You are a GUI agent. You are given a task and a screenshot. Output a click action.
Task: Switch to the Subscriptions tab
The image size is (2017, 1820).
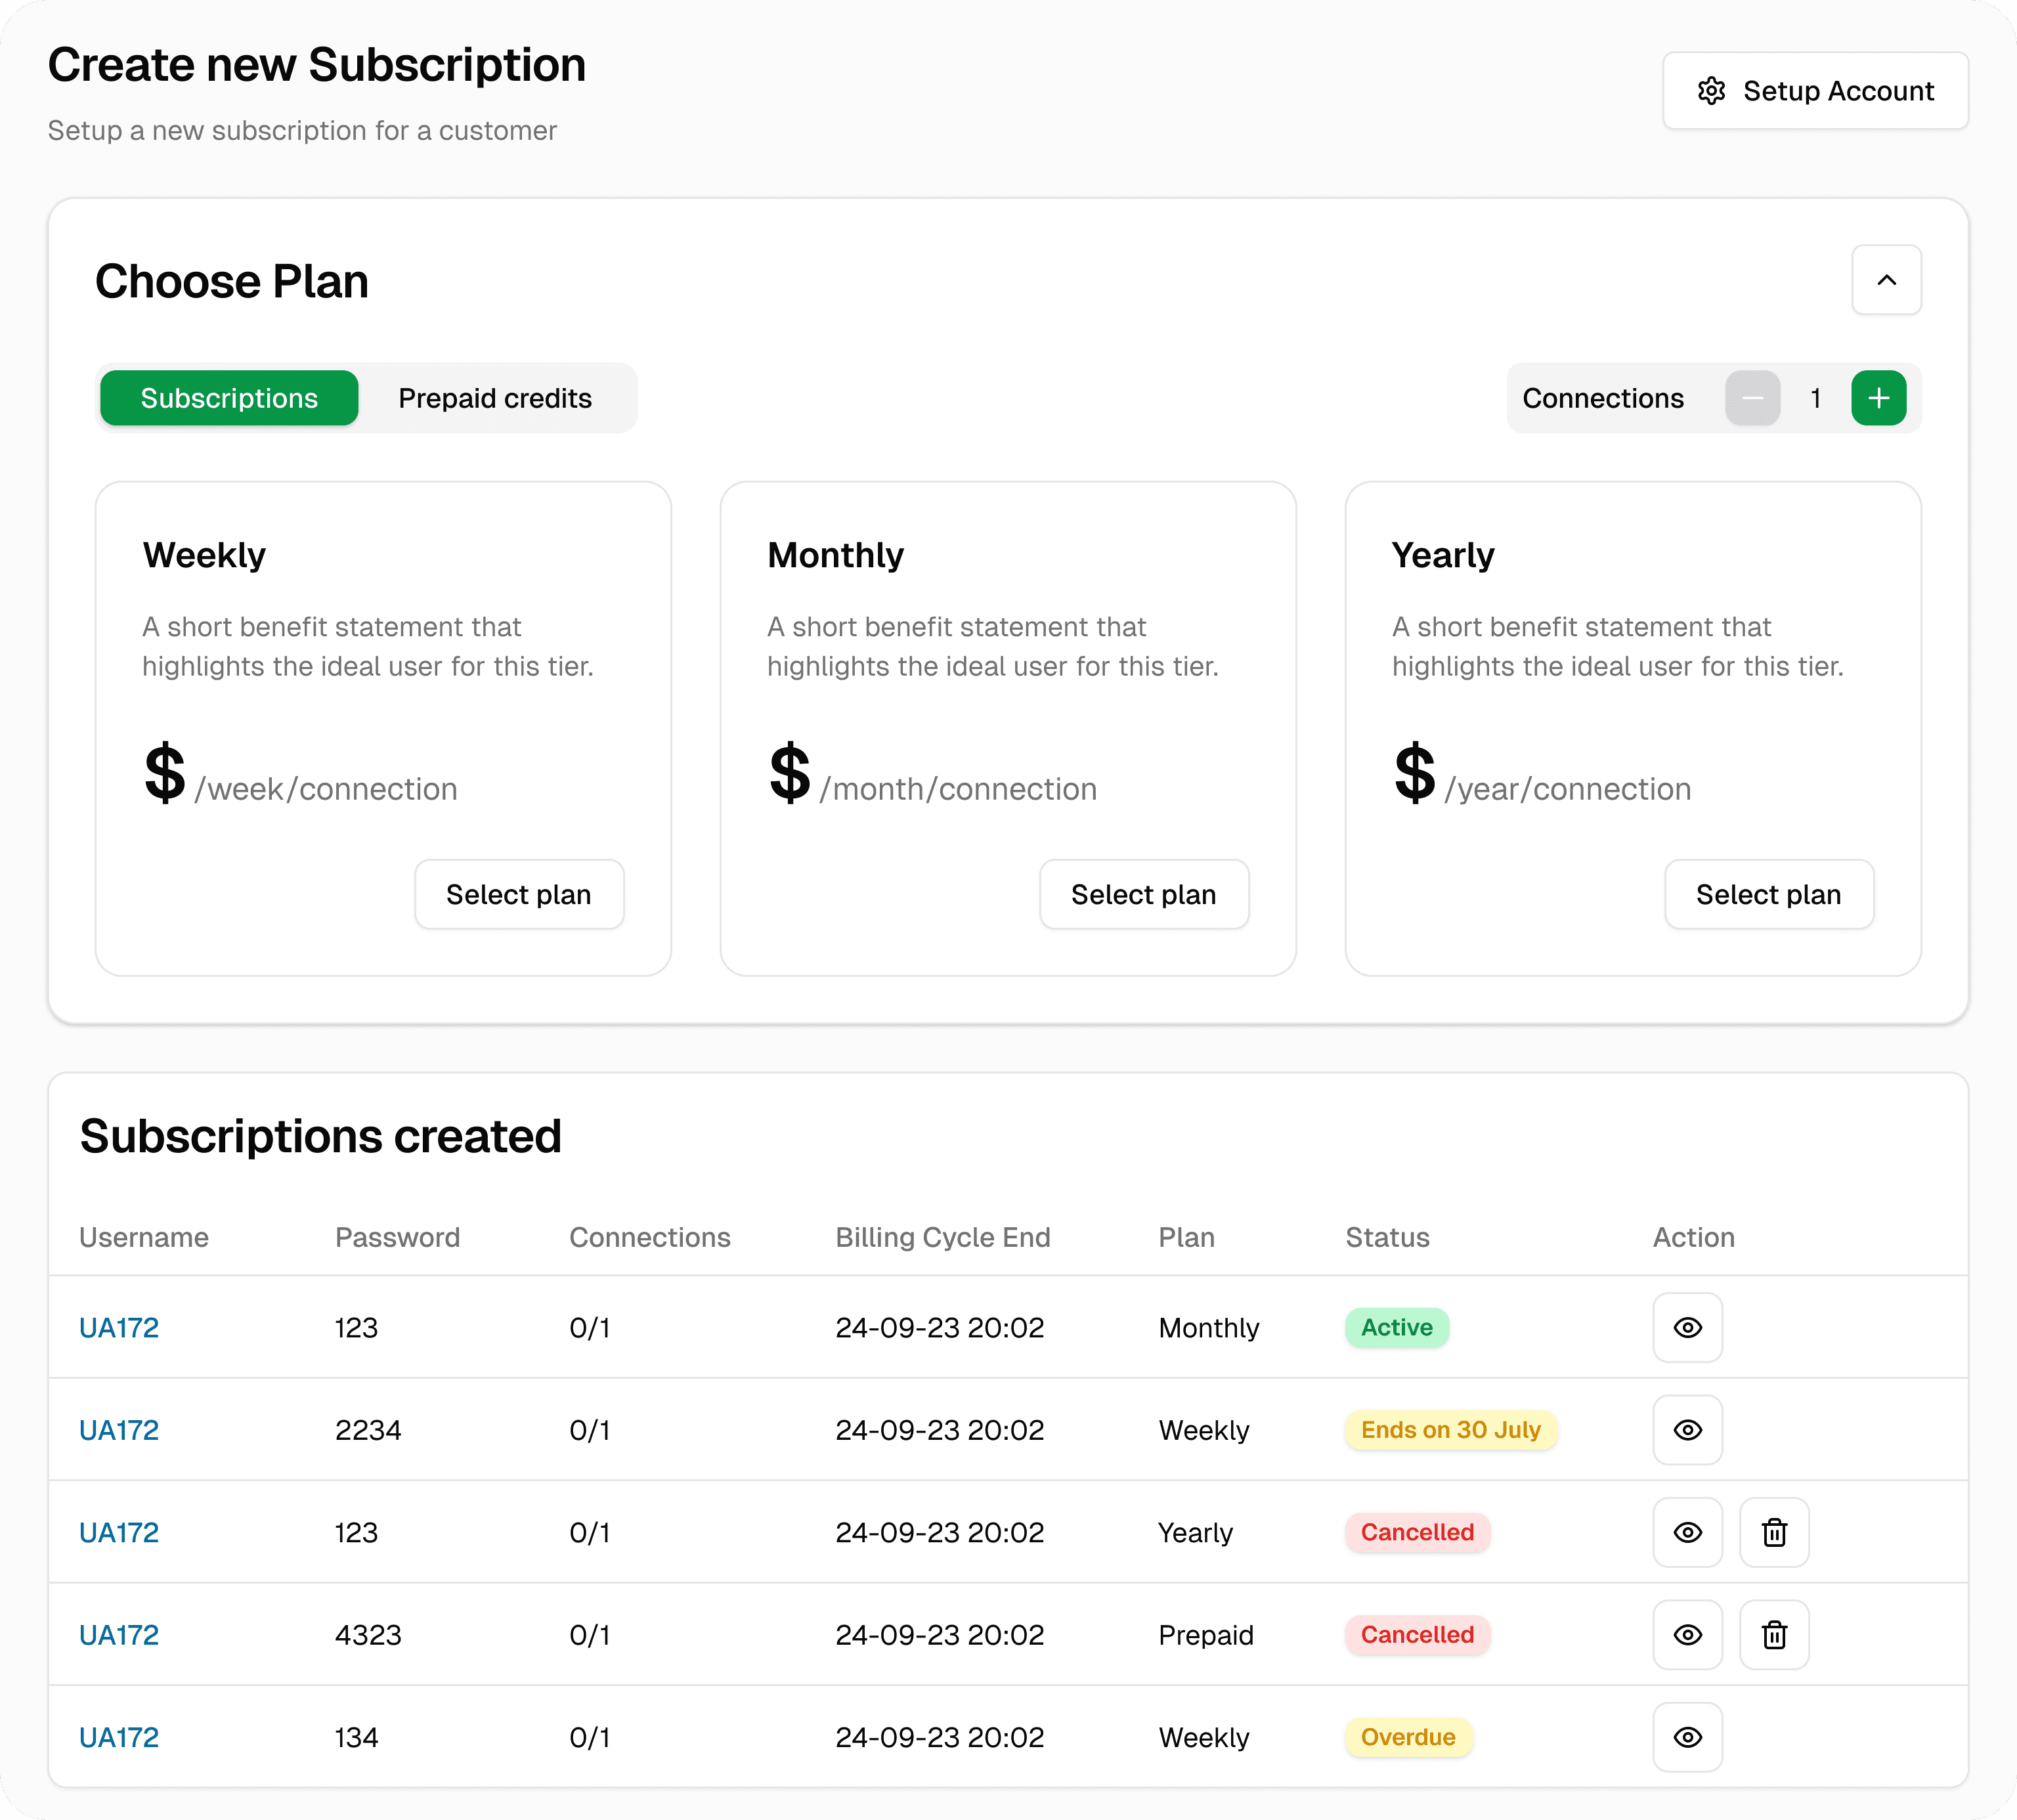pyautogui.click(x=229, y=398)
